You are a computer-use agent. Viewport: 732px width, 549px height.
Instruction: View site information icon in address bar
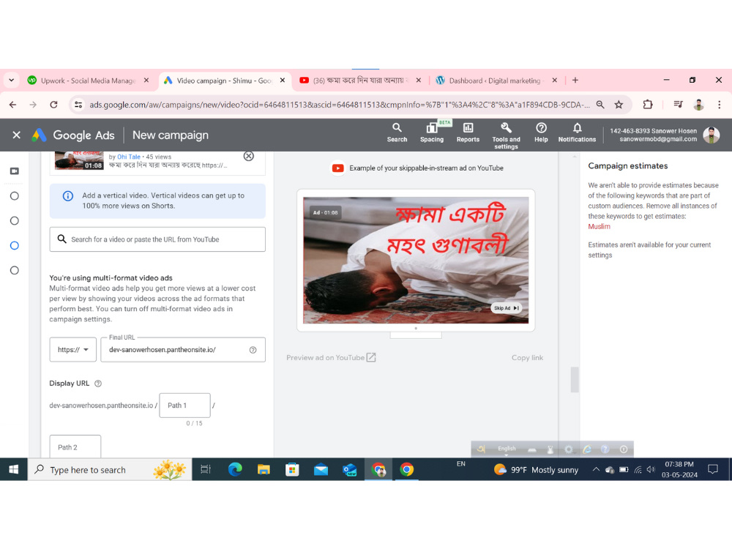point(78,105)
